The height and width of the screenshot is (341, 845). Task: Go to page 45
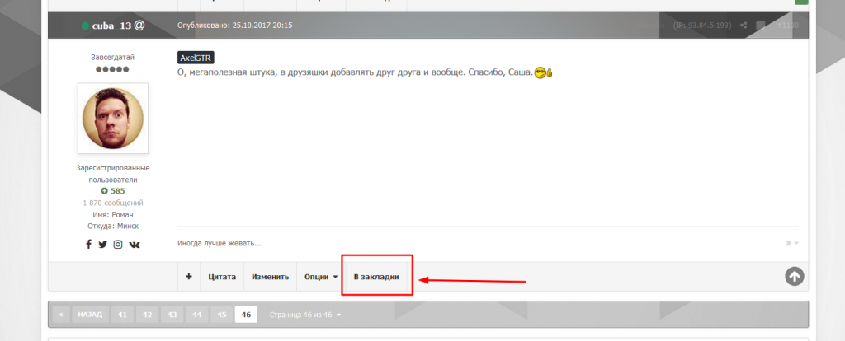[x=221, y=315]
